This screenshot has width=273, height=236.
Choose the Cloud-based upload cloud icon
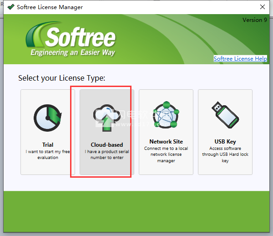107,118
